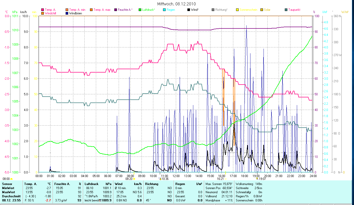The height and width of the screenshot is (205, 354).
Task: Select the 'Richtung*' legend label
Action: click(222, 10)
